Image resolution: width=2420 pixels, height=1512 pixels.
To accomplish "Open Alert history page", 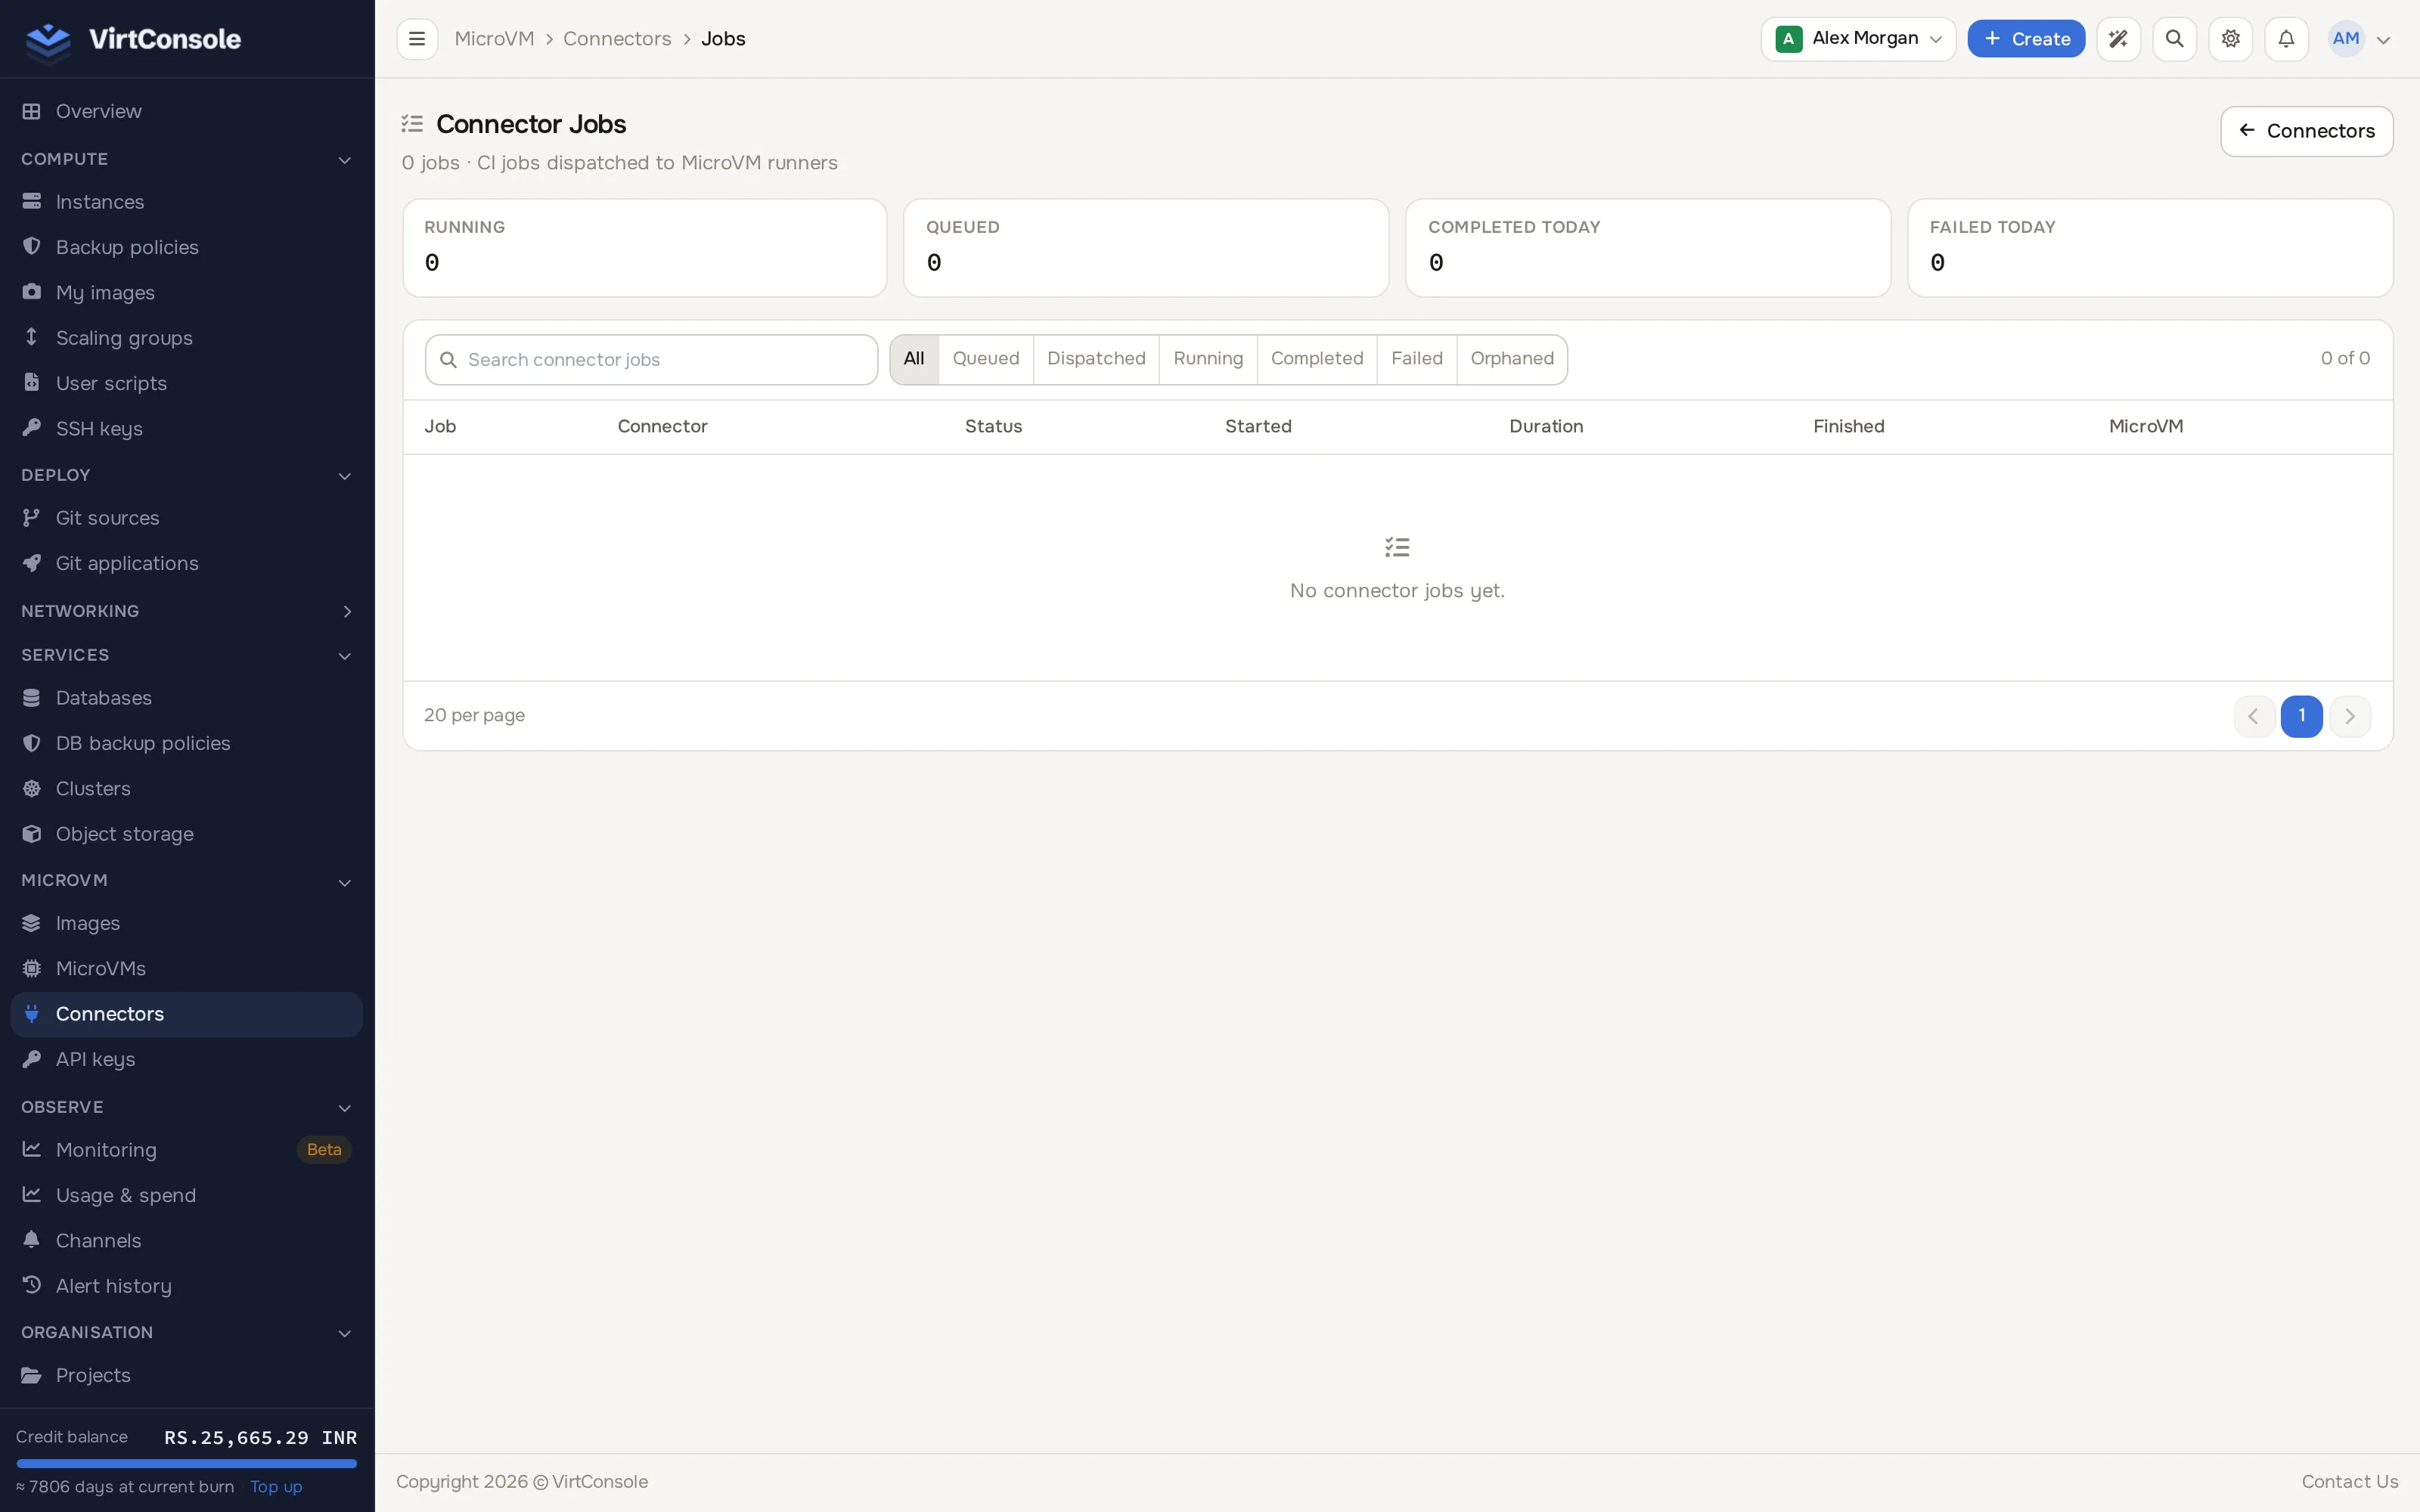I will point(186,1286).
